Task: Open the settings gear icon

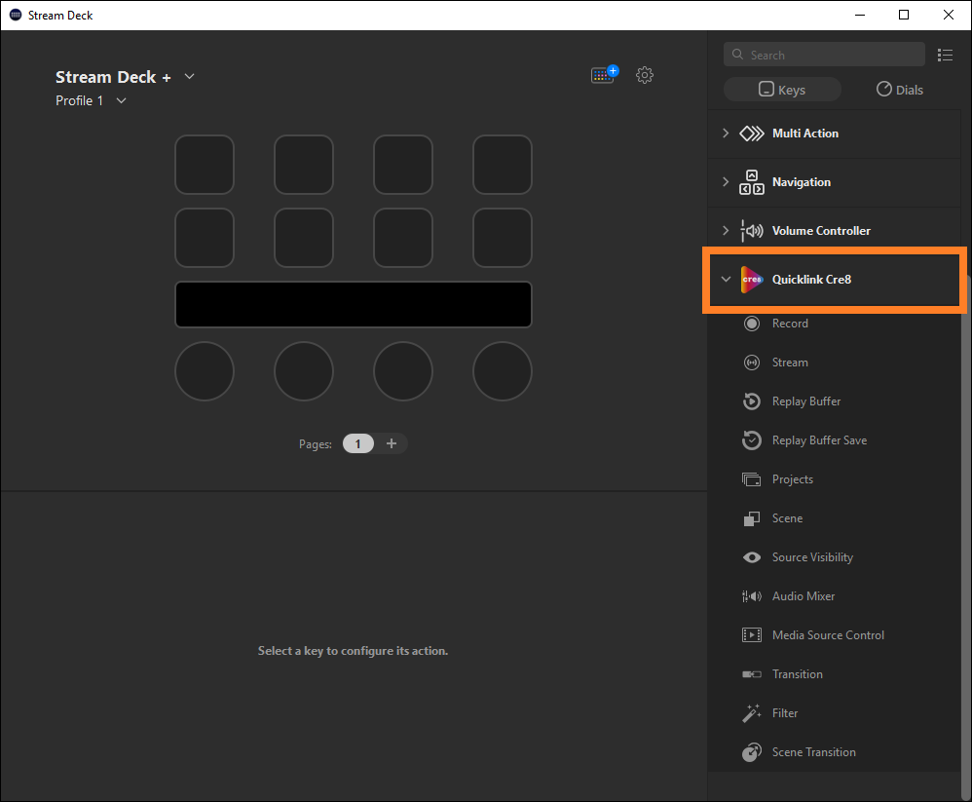Action: click(645, 75)
